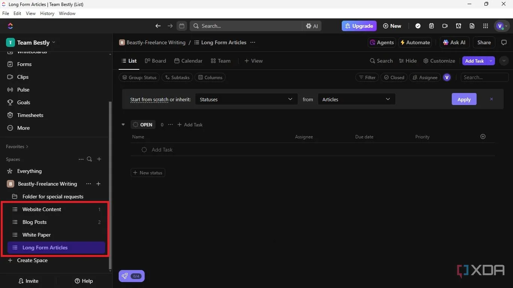Click the Start from scratch link
The height and width of the screenshot is (288, 513).
coord(149,99)
